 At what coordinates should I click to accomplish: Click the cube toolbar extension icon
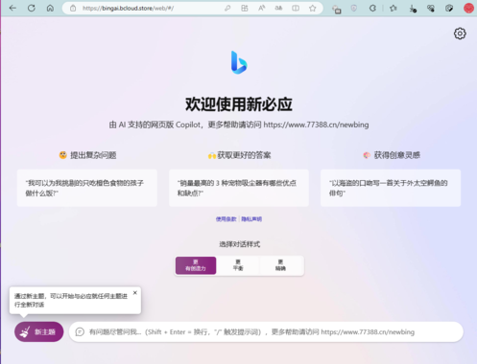pyautogui.click(x=449, y=9)
